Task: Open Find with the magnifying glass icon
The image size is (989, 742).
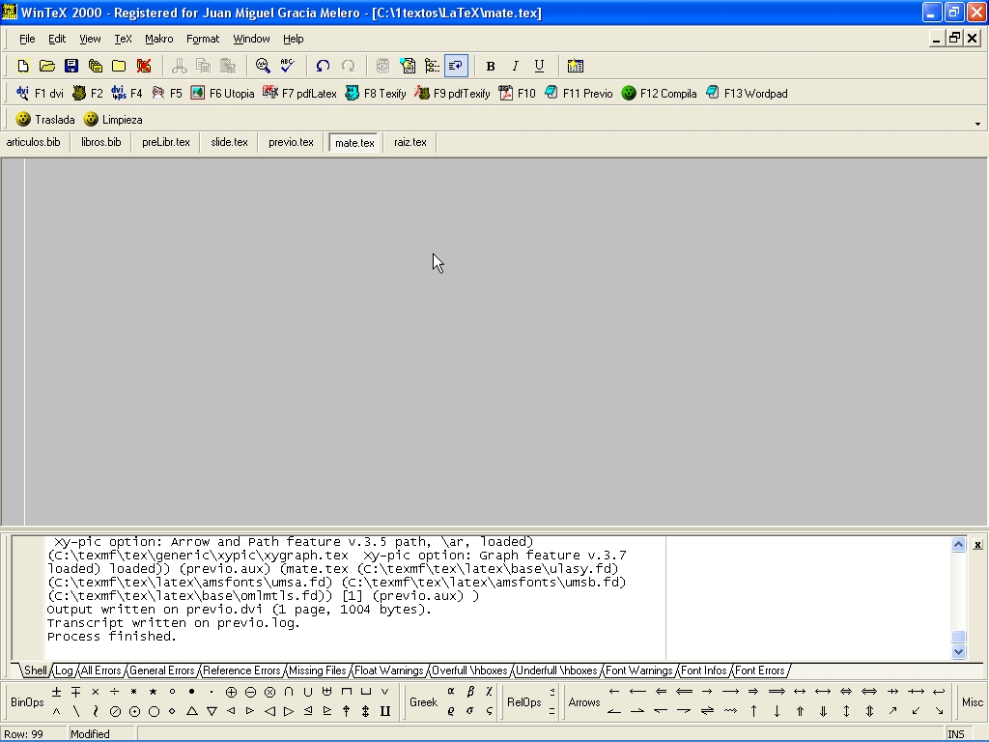Action: 263,66
